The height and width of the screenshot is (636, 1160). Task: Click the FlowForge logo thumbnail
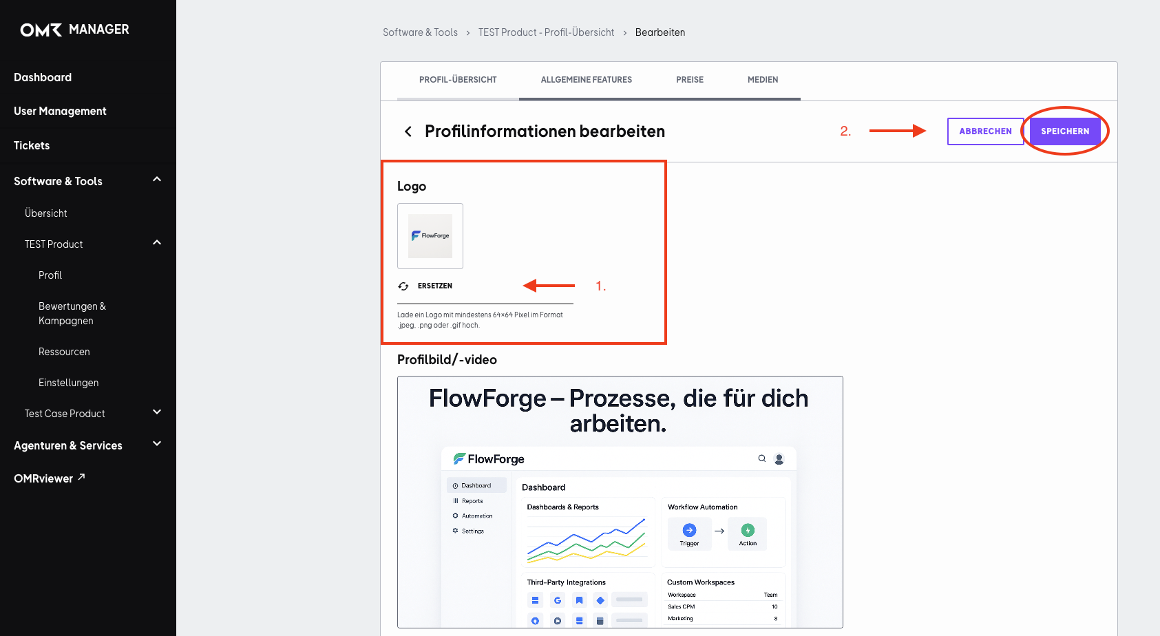coord(430,236)
